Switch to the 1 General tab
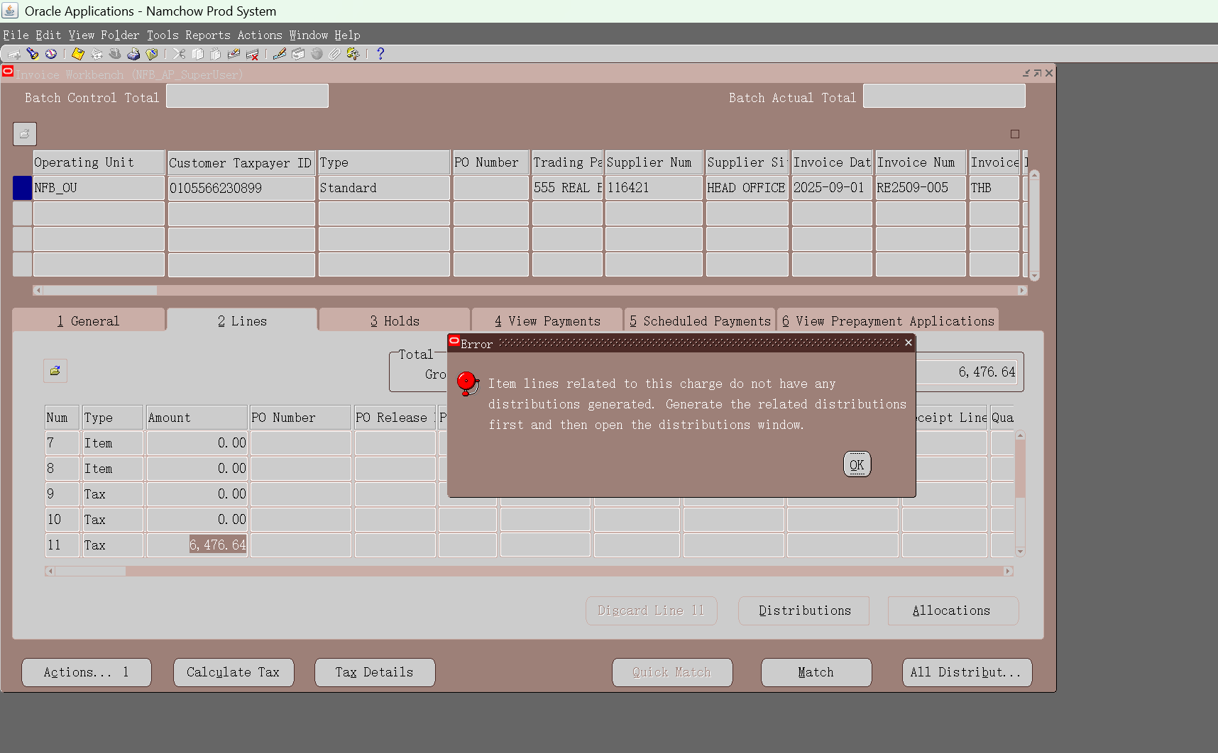 click(x=89, y=320)
